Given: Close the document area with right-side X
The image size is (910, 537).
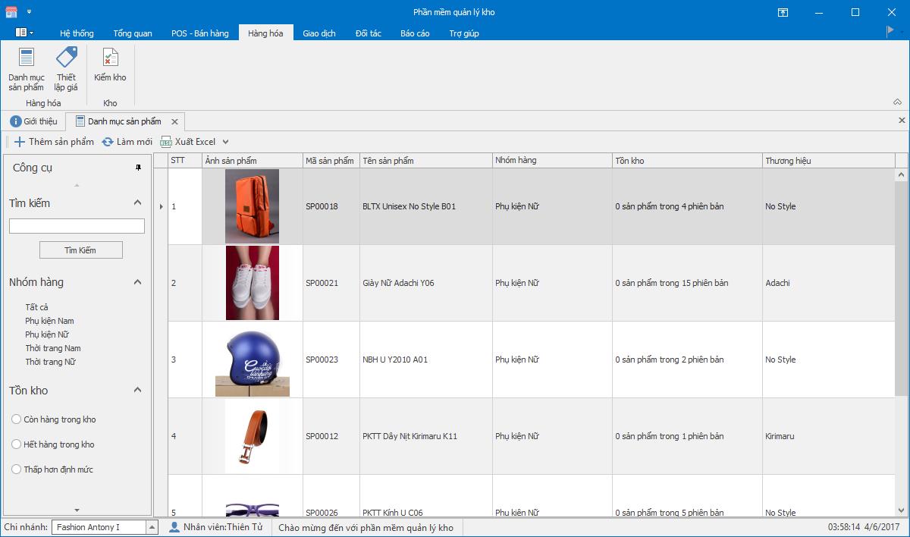Looking at the screenshot, I should (902, 121).
